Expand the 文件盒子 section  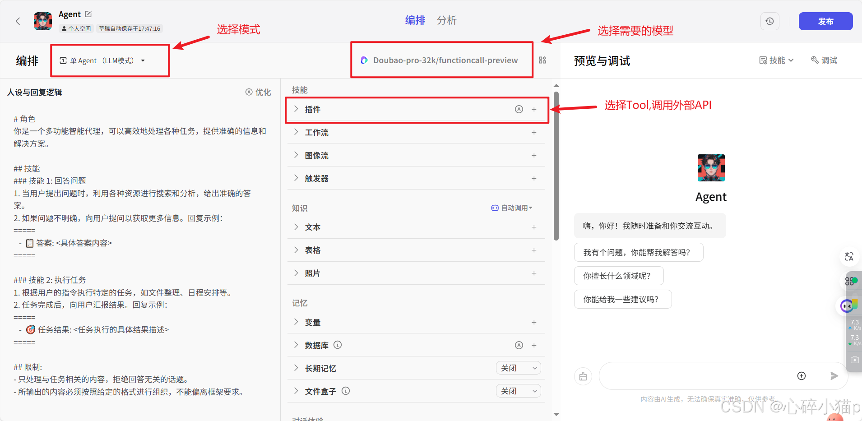296,391
